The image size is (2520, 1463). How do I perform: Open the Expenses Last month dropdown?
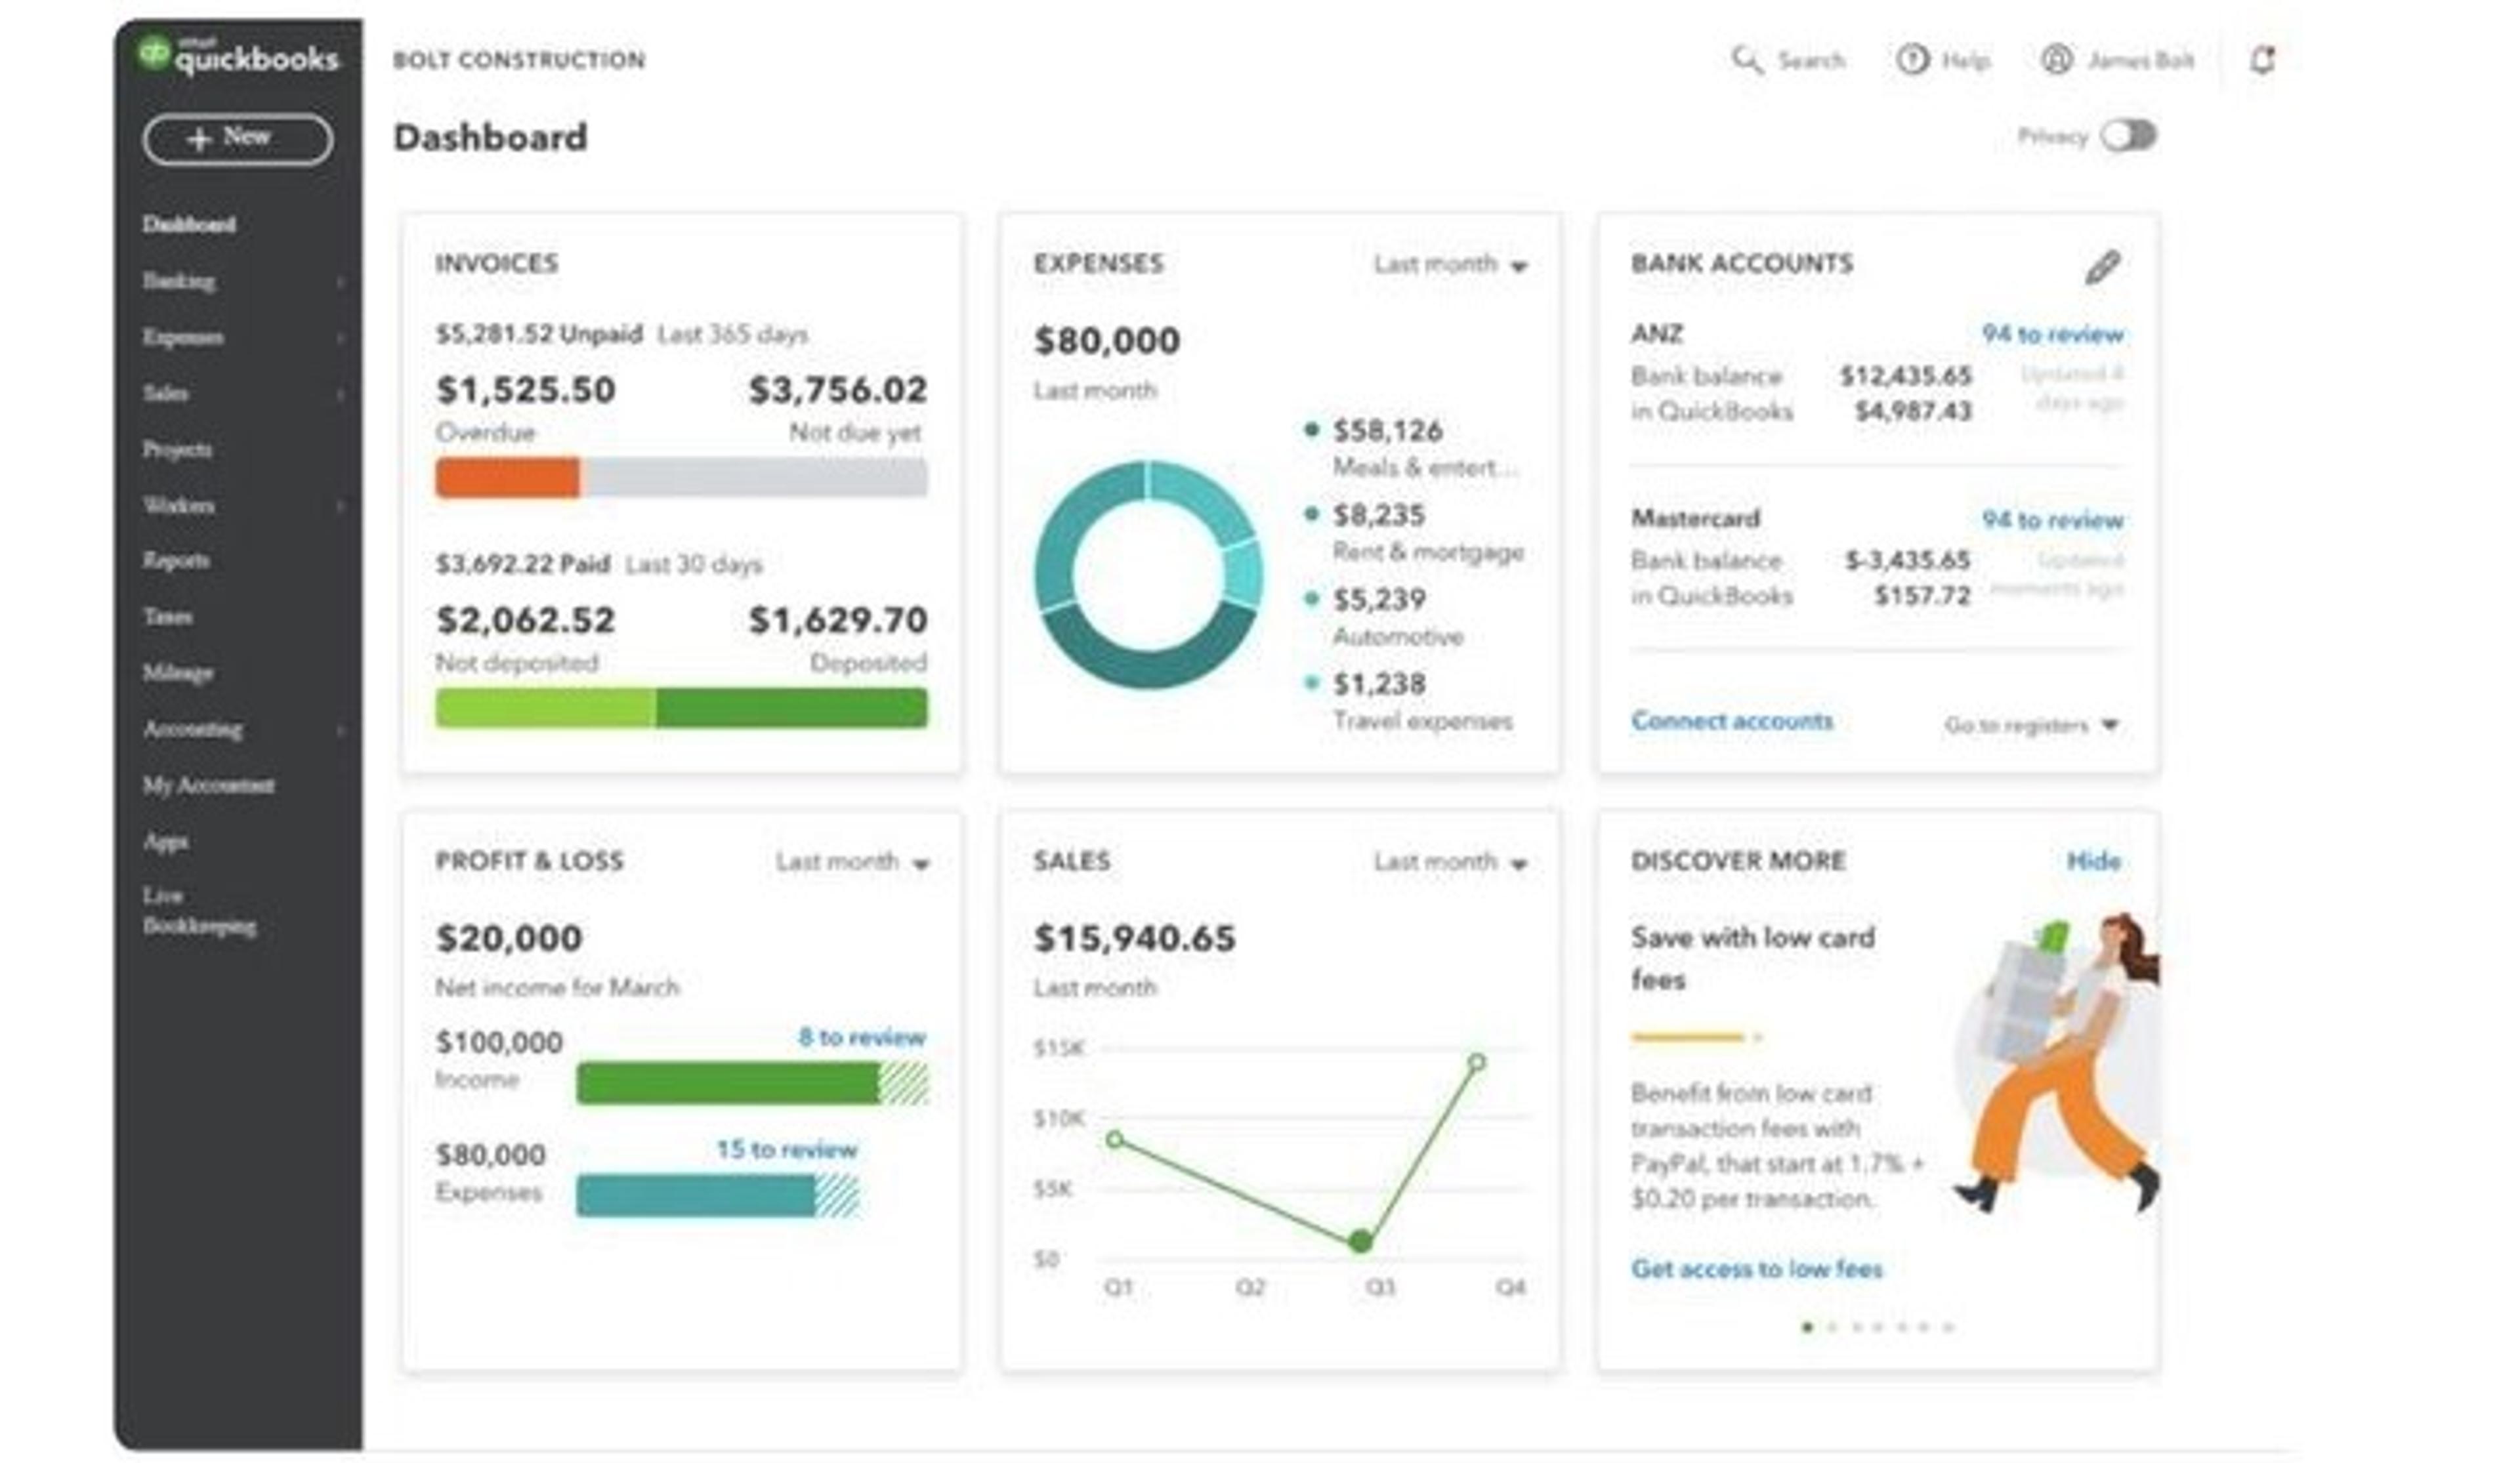tap(1450, 265)
